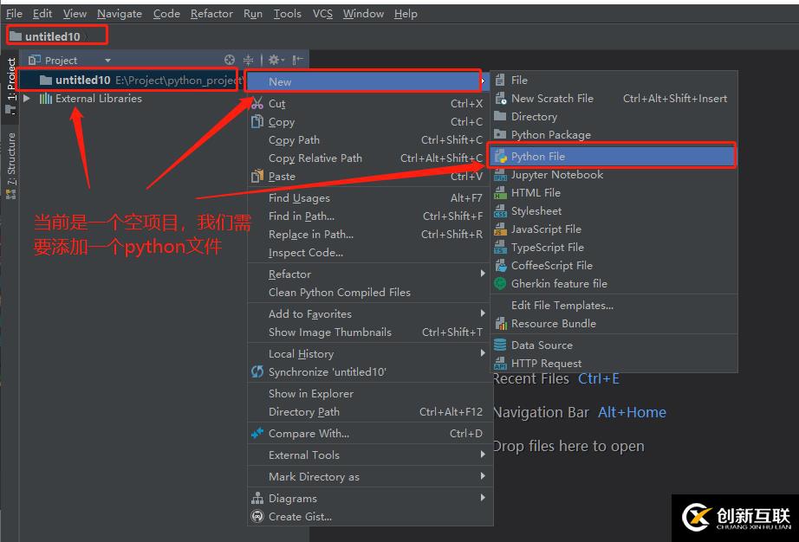Open the Project panel settings gear
This screenshot has height=542, width=799.
(x=274, y=60)
